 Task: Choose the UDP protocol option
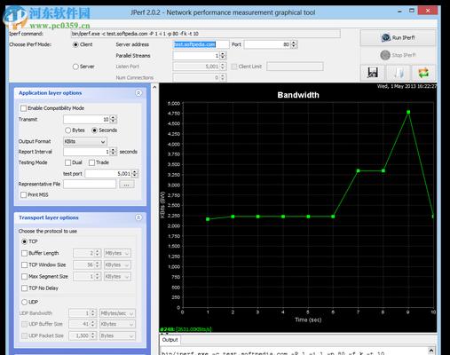click(25, 302)
